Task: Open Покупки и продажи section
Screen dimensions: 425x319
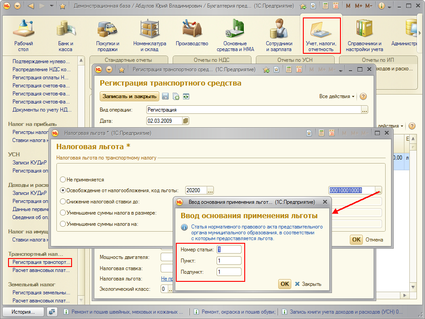Action: point(108,35)
